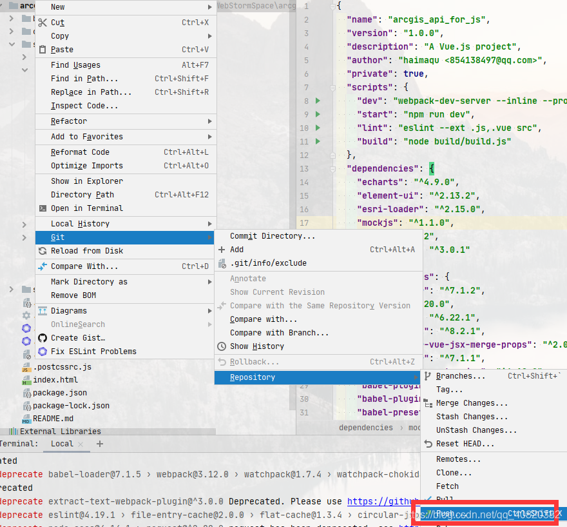The width and height of the screenshot is (567, 527).
Task: Click the Show History clock icon
Action: pos(222,346)
